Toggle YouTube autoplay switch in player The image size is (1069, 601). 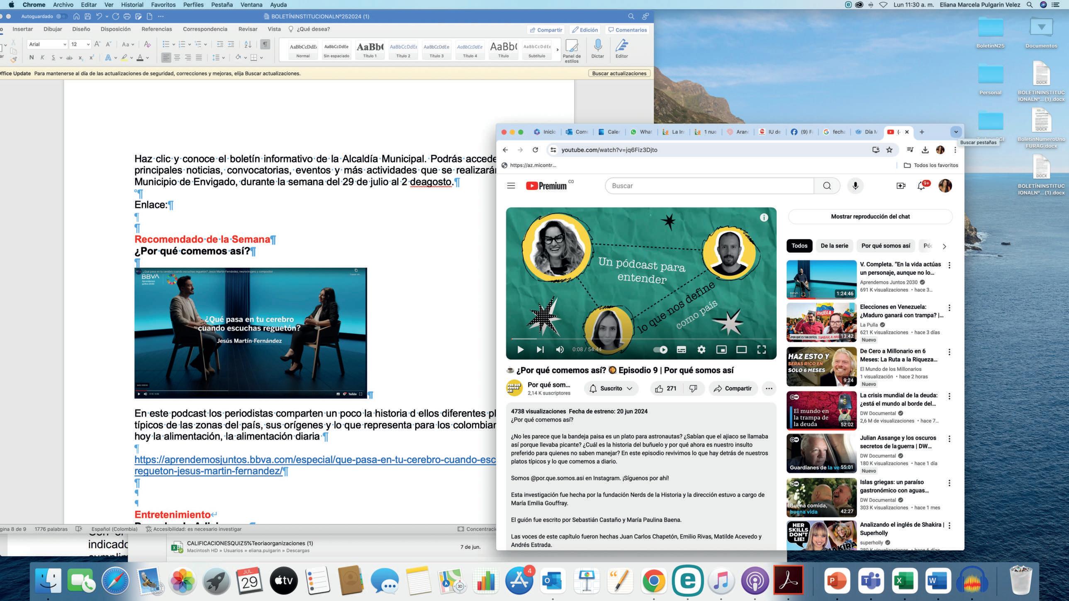(660, 350)
